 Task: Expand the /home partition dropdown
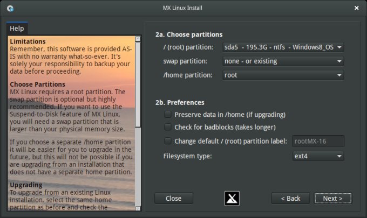(283, 75)
